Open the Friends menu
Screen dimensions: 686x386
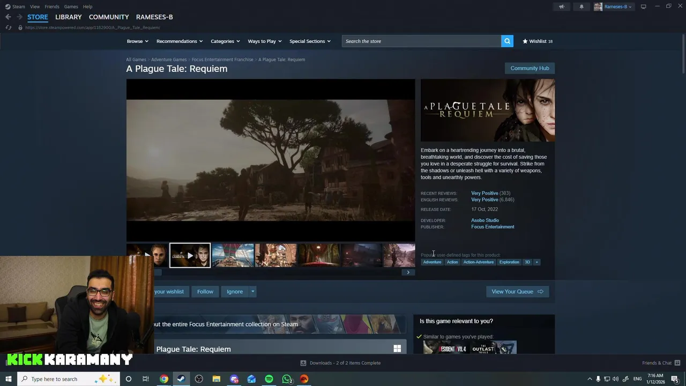[x=52, y=6]
